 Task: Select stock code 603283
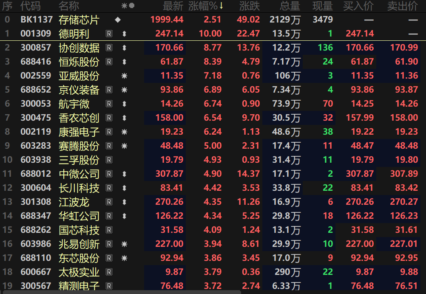point(36,146)
